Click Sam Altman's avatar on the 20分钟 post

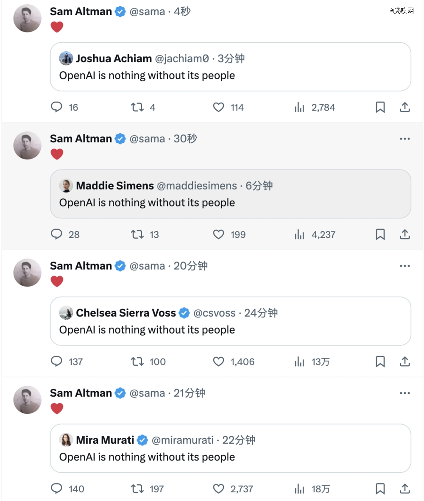[28, 273]
